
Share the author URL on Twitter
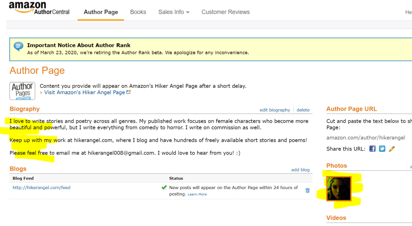pos(382,149)
